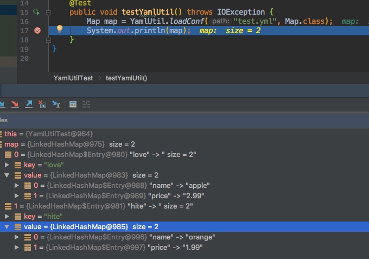Expand the key = "hite" node
This screenshot has width=369, height=259.
7,216
